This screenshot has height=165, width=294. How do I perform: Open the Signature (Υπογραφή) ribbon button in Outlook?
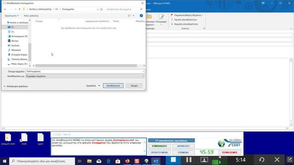pyautogui.click(x=161, y=19)
